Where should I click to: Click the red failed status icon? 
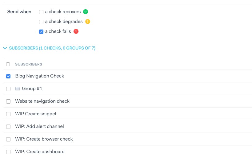coord(76,31)
